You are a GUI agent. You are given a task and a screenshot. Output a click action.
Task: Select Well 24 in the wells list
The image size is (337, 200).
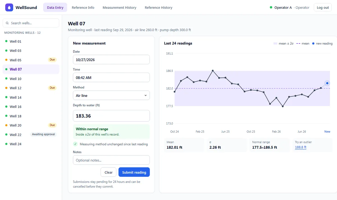31,144
